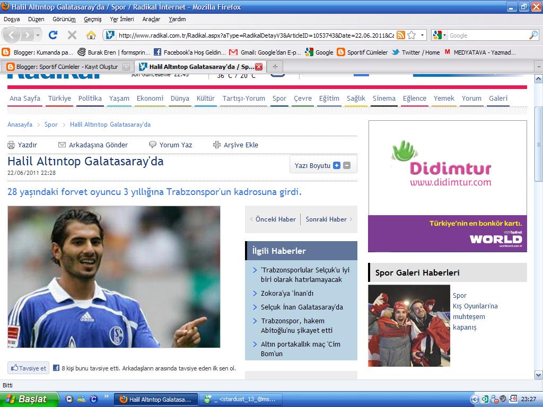Go to Spor section in Radikal navigation
The height and width of the screenshot is (407, 543).
[279, 98]
